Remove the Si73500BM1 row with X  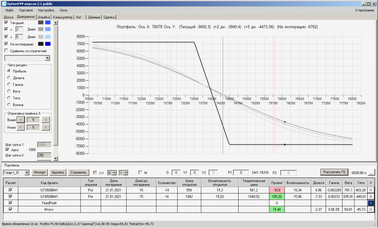point(370,190)
